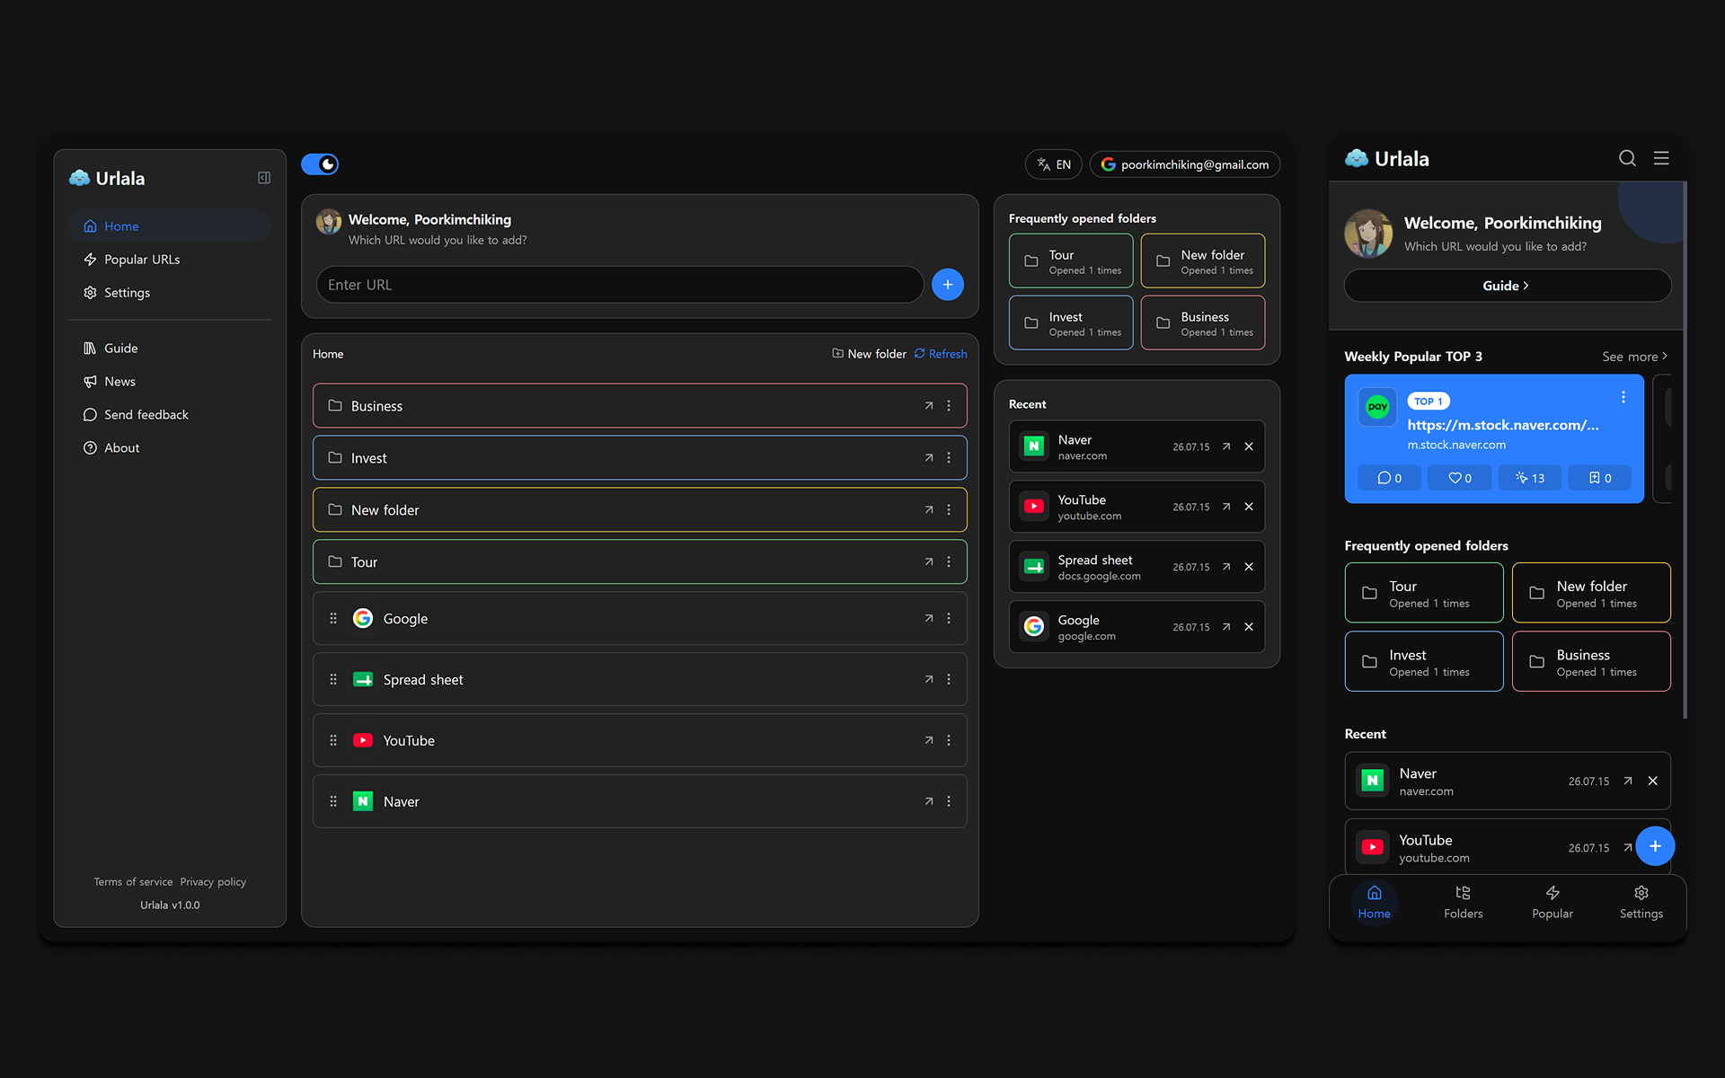Click the floating blue plus button in mobile view

pos(1655,847)
